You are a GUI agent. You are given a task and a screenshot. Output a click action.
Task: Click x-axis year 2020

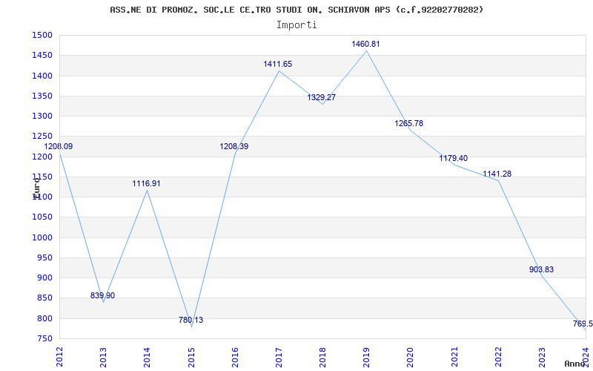[411, 357]
